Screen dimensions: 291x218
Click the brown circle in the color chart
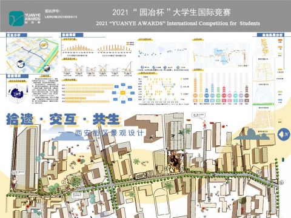click(x=247, y=96)
